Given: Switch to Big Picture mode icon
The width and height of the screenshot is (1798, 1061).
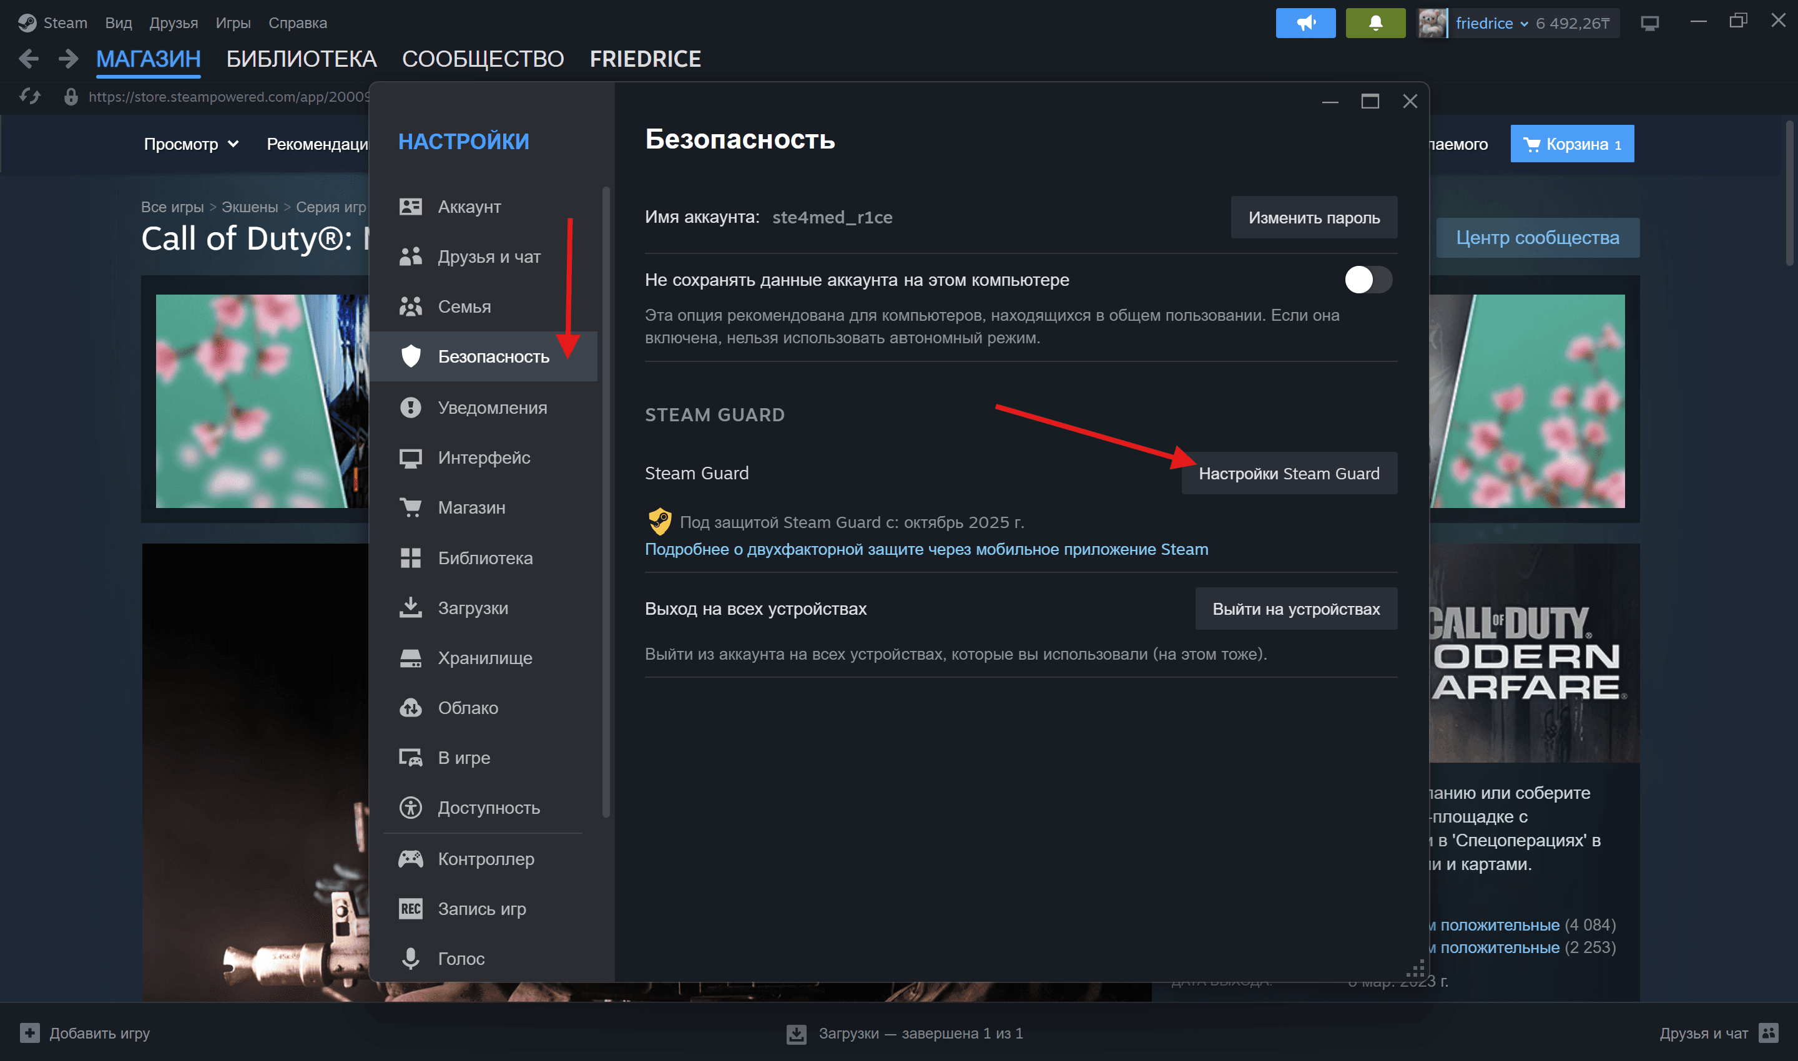Looking at the screenshot, I should point(1650,24).
